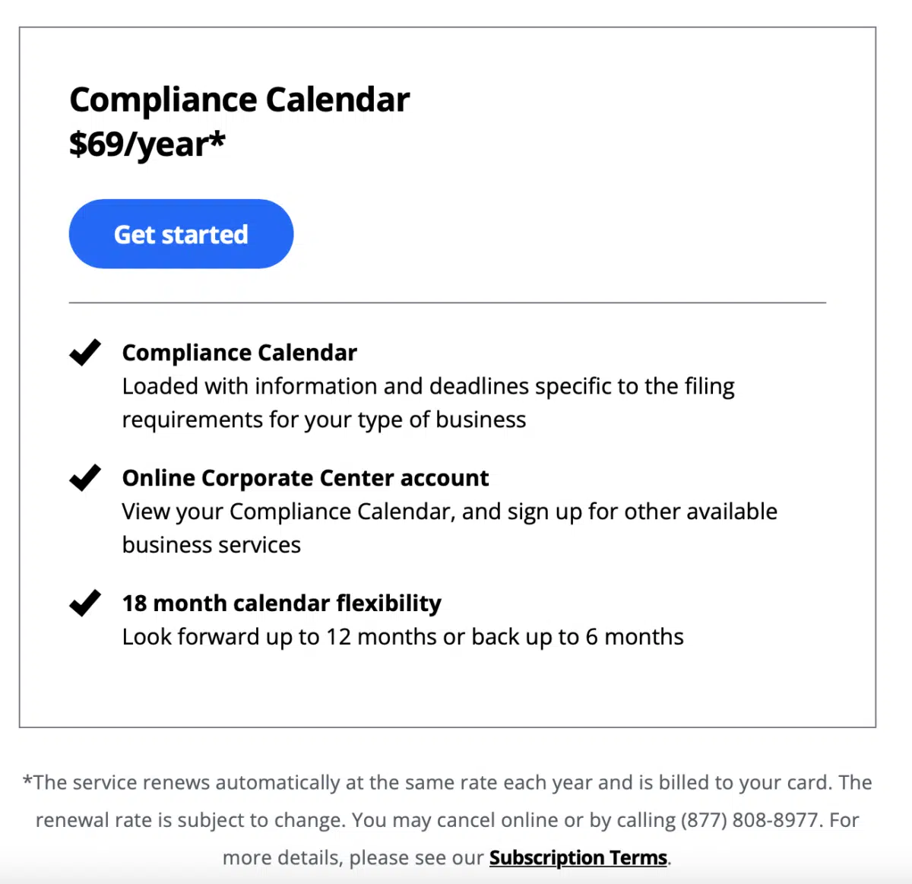Click the checkmark beside 18 month calendar flexibility
The image size is (912, 884).
[x=85, y=603]
